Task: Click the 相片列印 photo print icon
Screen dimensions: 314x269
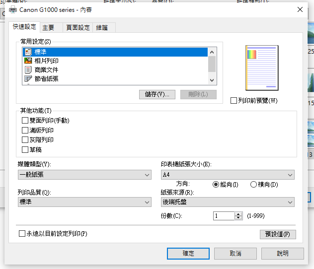Action: coord(28,61)
